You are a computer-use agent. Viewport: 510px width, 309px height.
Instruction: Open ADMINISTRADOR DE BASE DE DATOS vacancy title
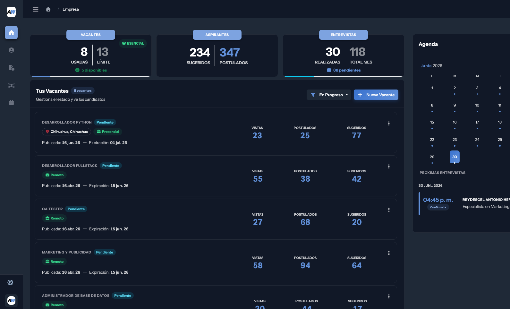pos(76,296)
